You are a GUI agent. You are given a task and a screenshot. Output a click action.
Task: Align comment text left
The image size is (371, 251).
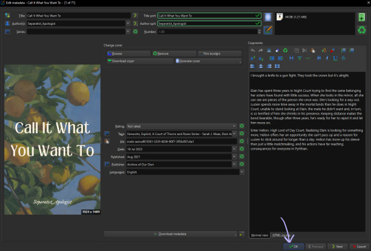[x=253, y=66]
